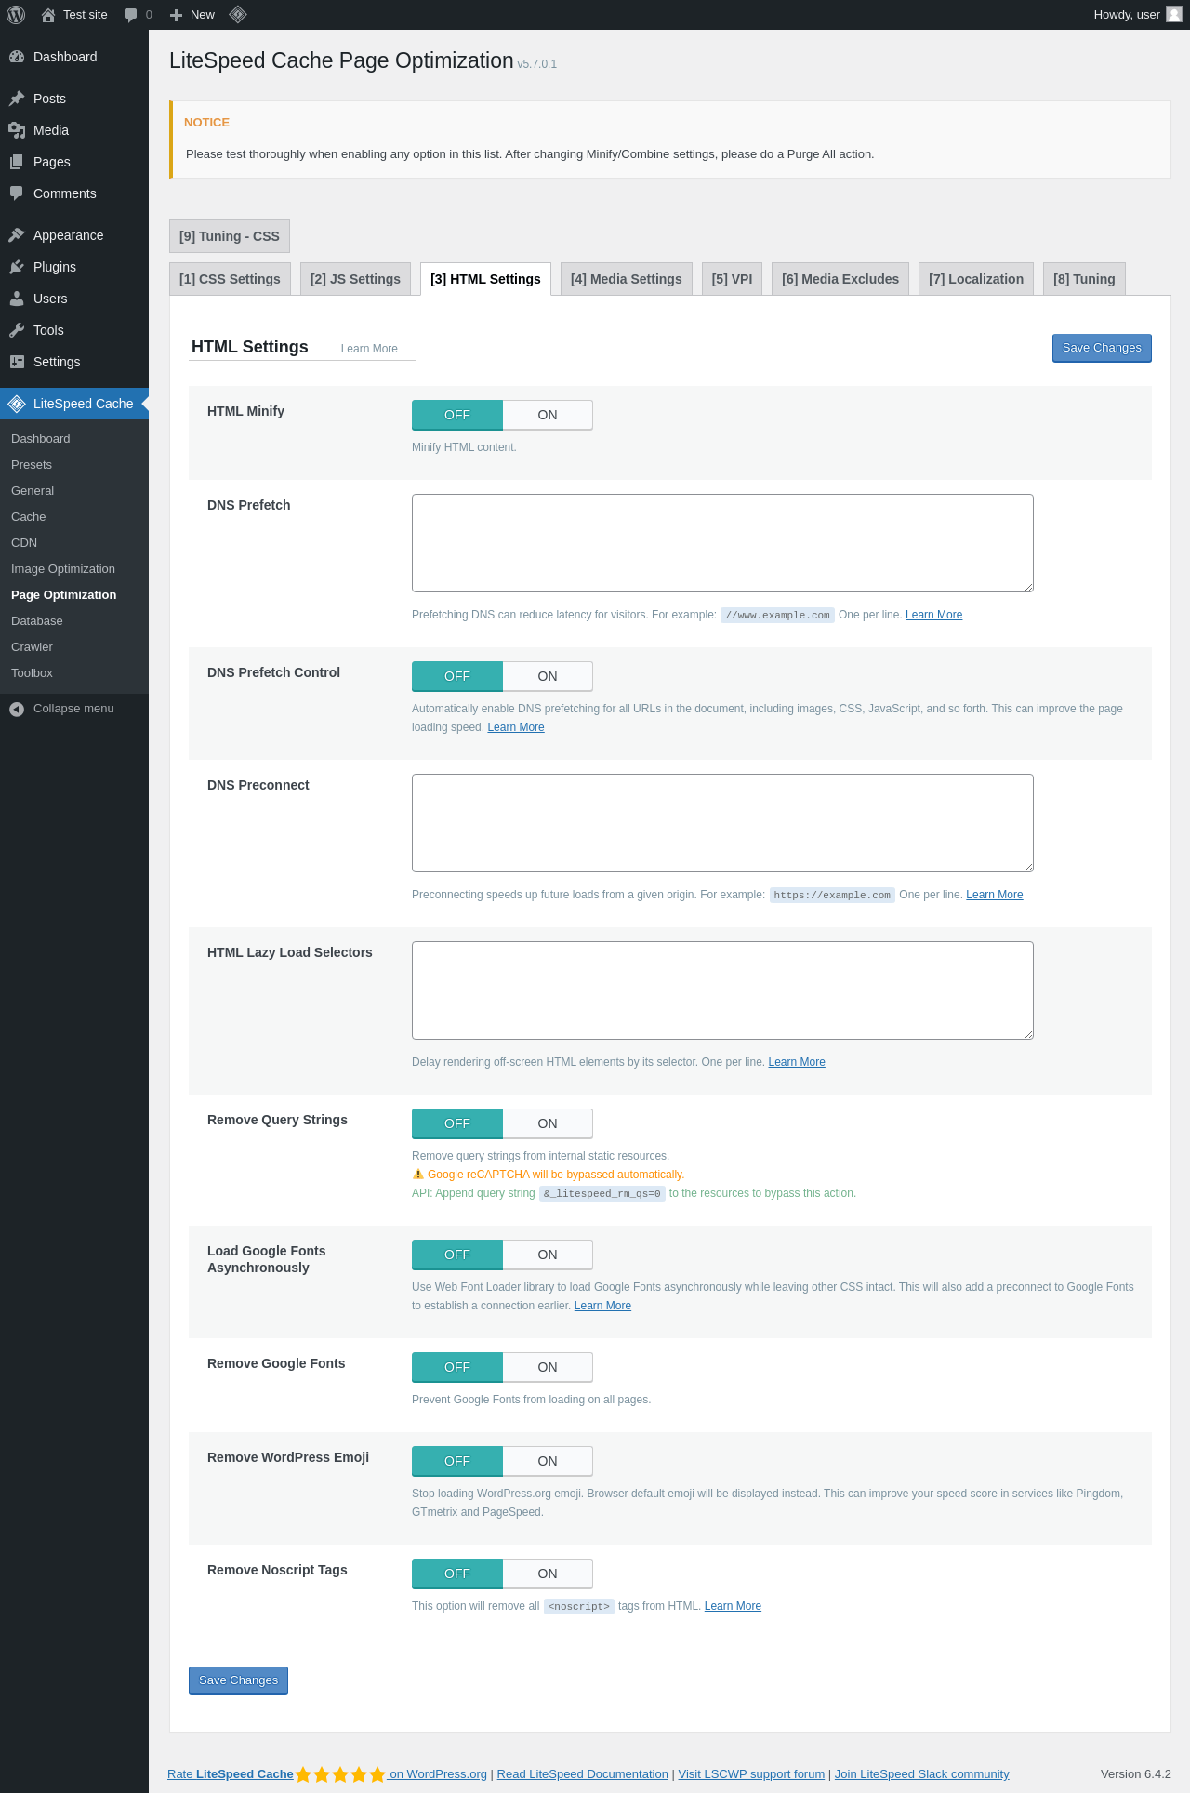Click the Posts pushpin icon
The image size is (1190, 1793).
[17, 99]
